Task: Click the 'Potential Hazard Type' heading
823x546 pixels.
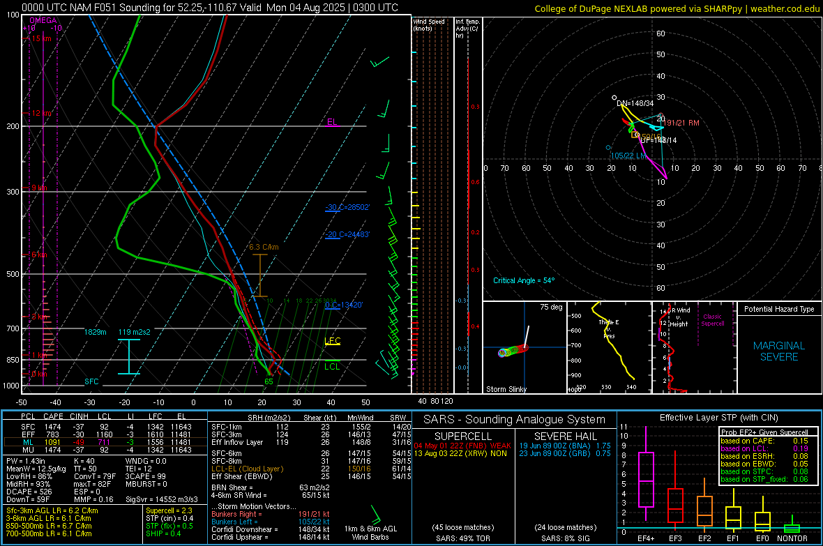Action: (x=779, y=309)
